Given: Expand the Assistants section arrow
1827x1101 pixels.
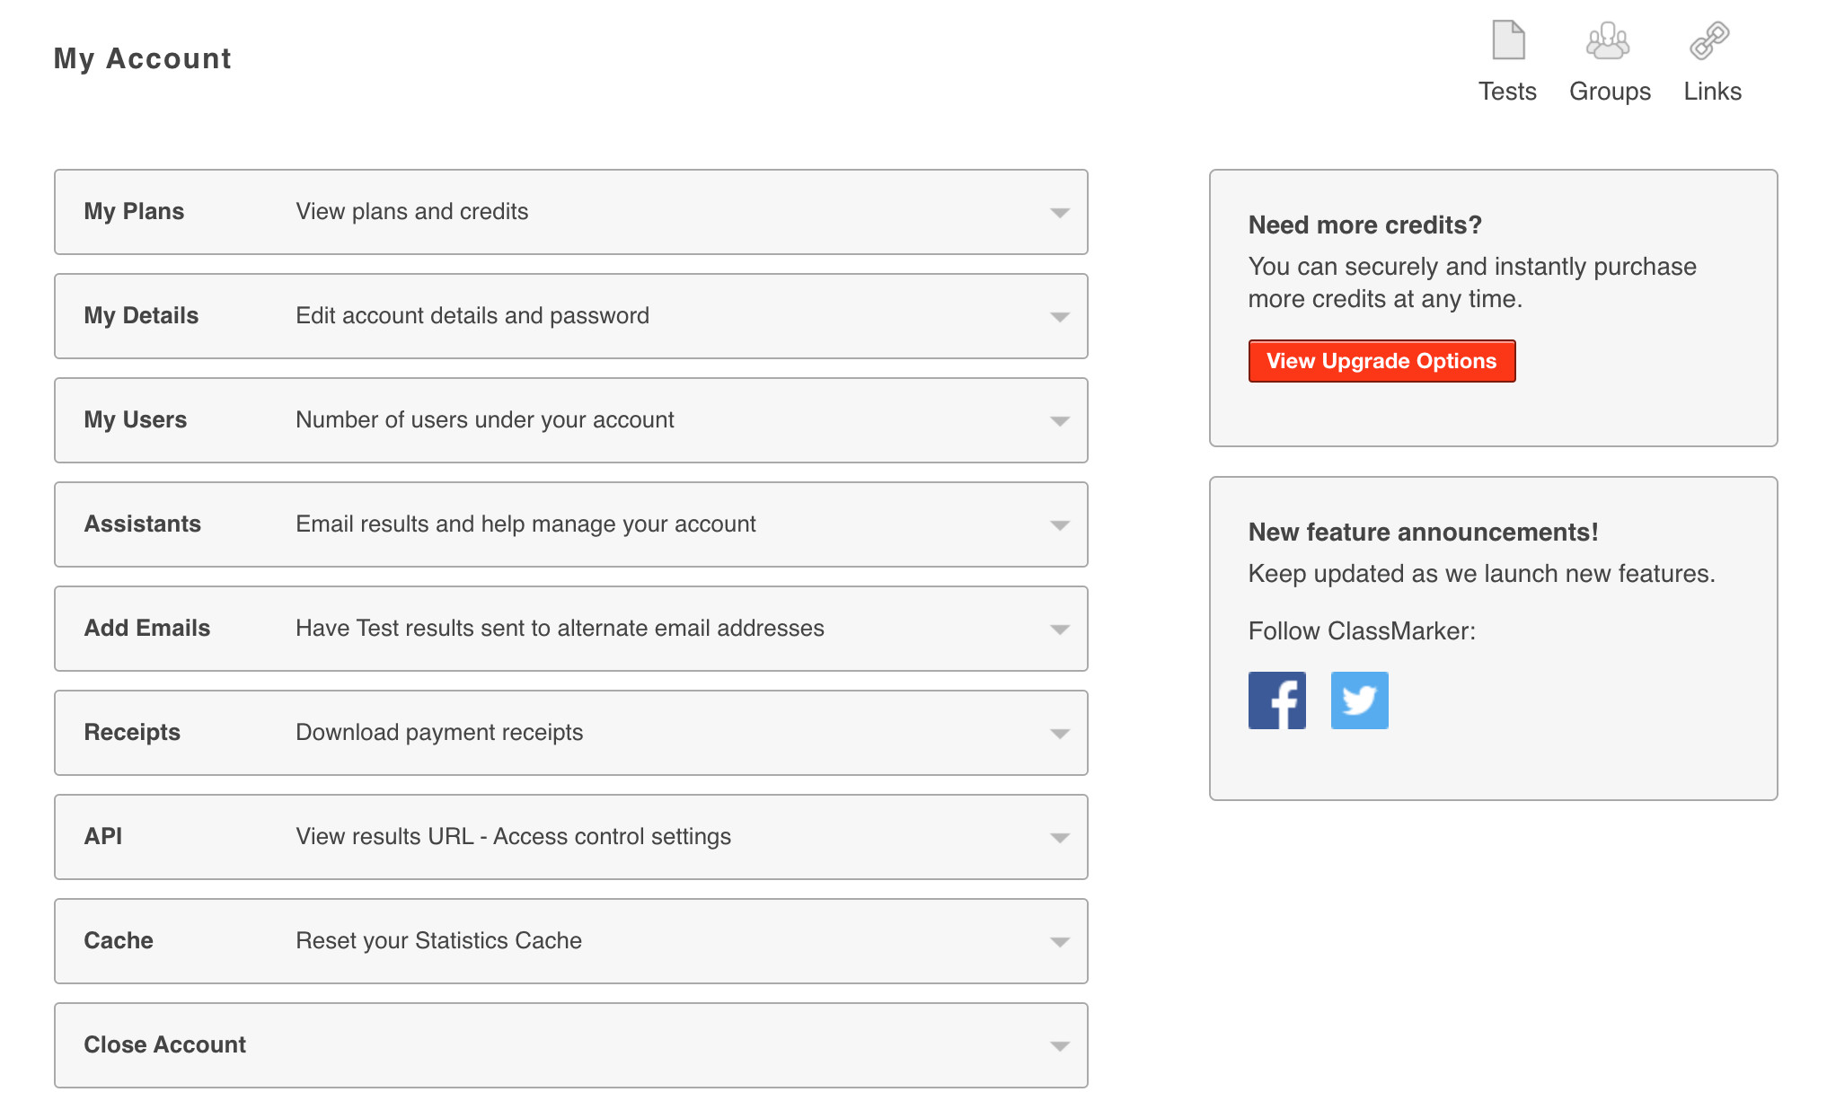Looking at the screenshot, I should (1060, 525).
